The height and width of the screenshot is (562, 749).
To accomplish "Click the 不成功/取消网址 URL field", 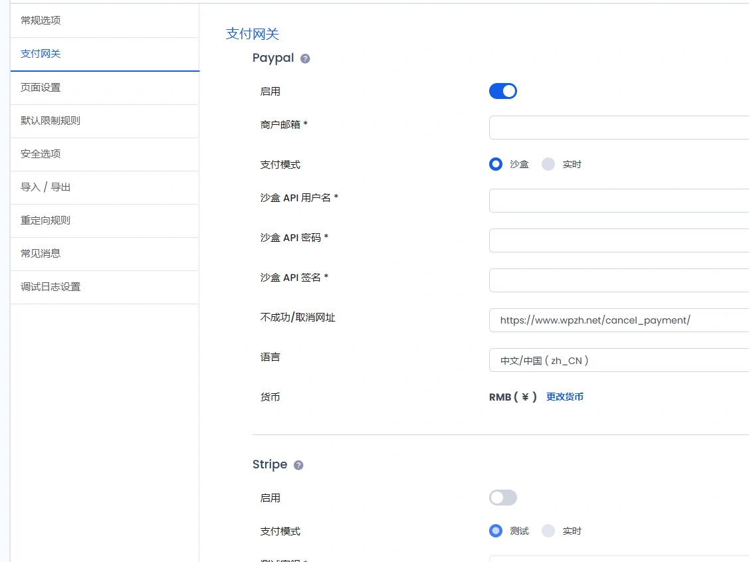I will coord(618,320).
